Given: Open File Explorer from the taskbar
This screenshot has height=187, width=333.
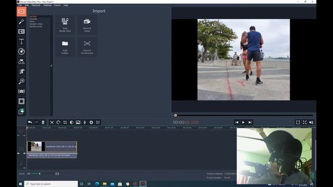Looking at the screenshot, I should click(105, 184).
